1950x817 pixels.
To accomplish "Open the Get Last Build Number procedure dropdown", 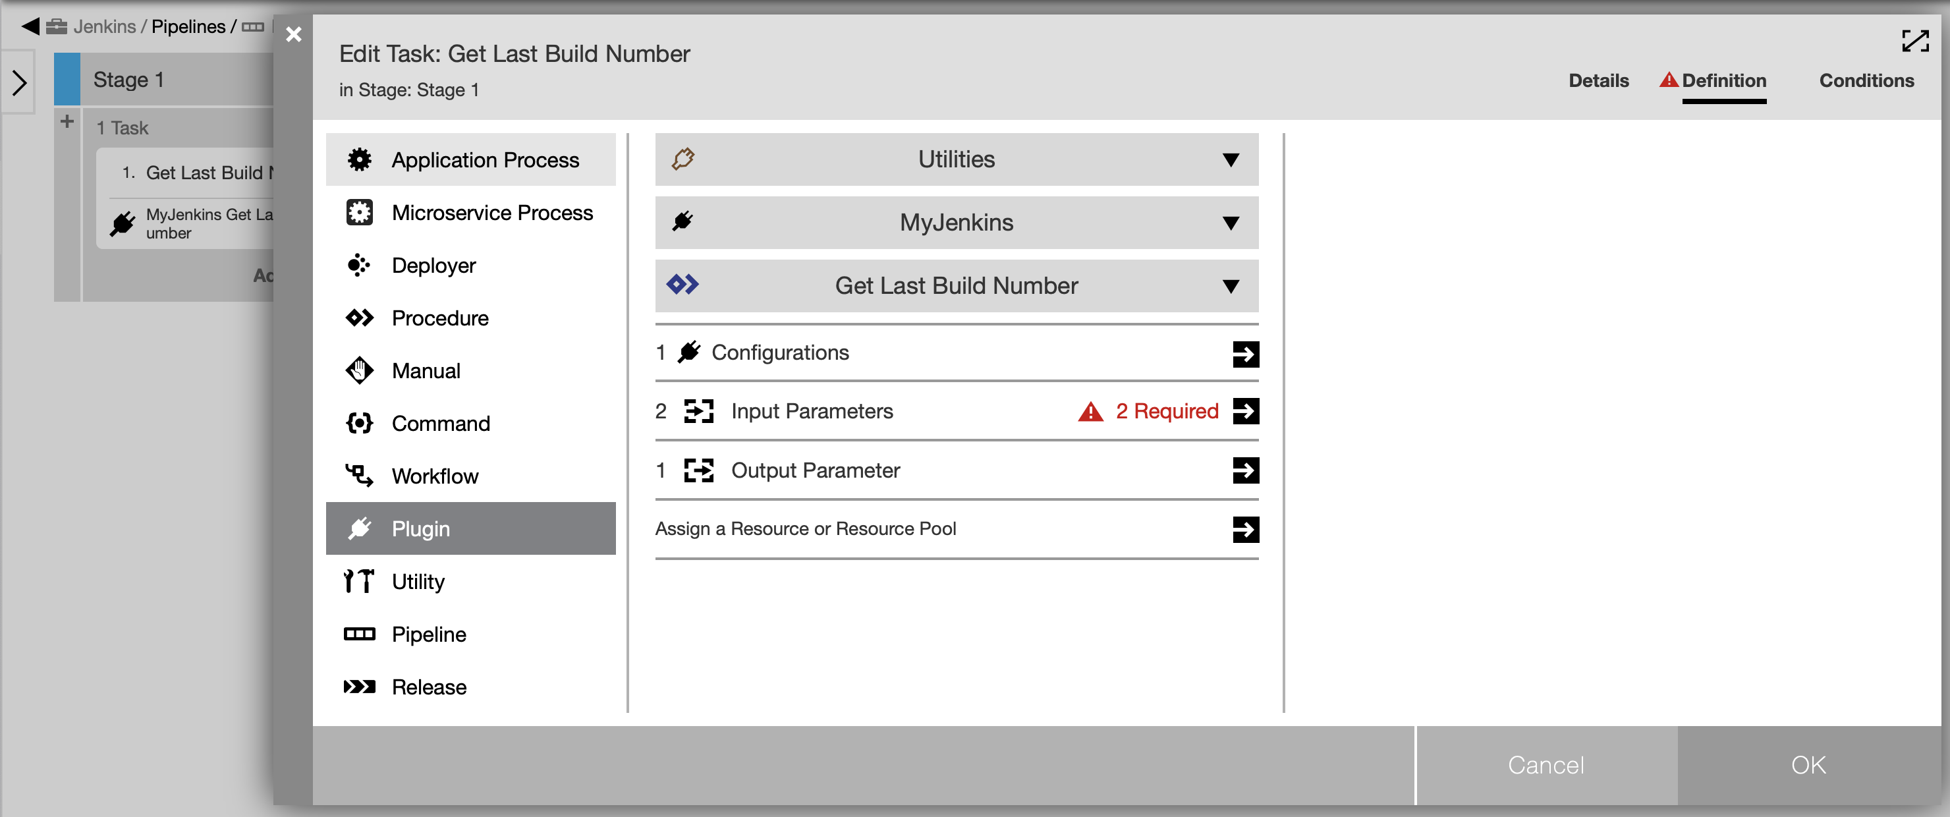I will click(957, 285).
